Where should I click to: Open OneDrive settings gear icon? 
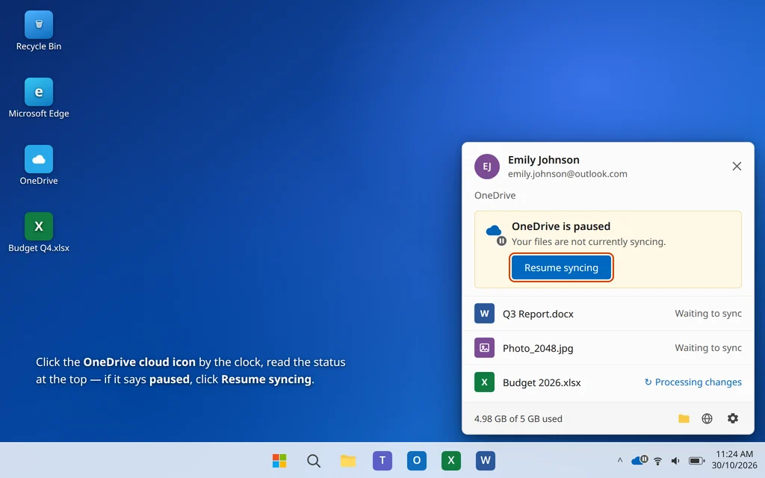pos(733,418)
